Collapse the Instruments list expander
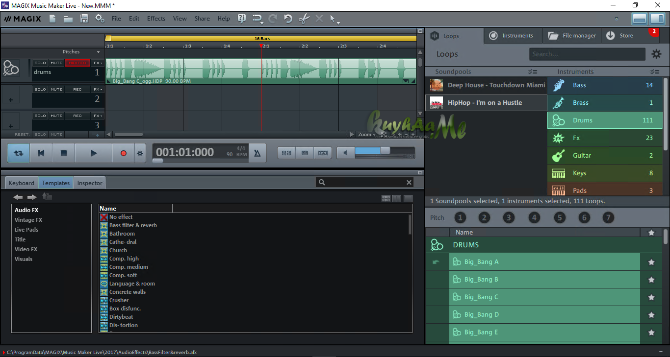Viewport: 670px width, 357px height. click(x=654, y=71)
